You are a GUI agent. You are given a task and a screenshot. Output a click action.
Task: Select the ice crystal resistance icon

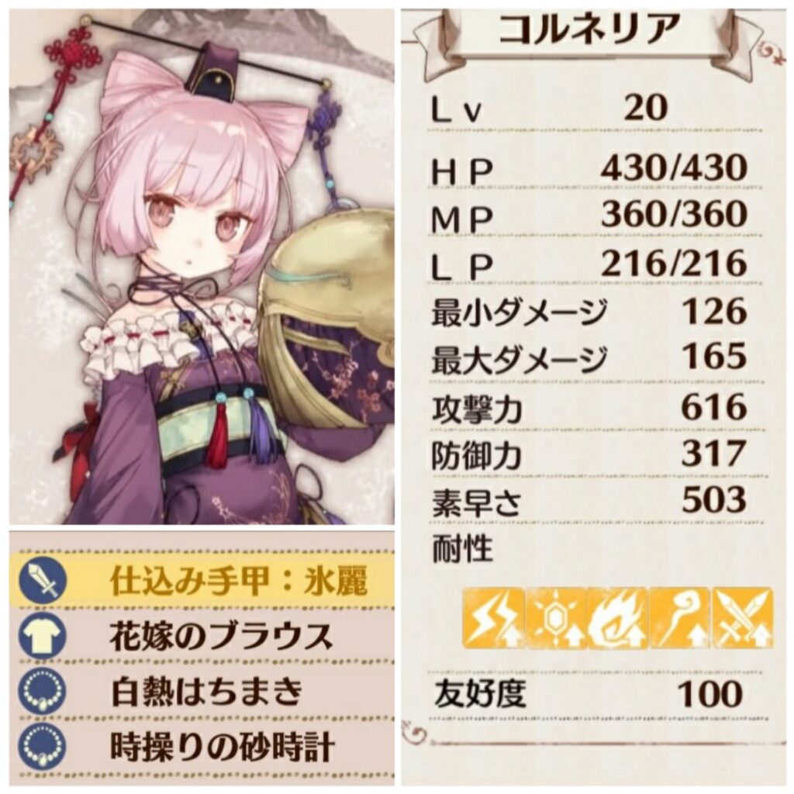(x=555, y=619)
